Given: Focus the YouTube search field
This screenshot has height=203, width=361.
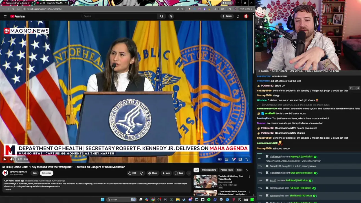Looking at the screenshot, I should [120, 16].
